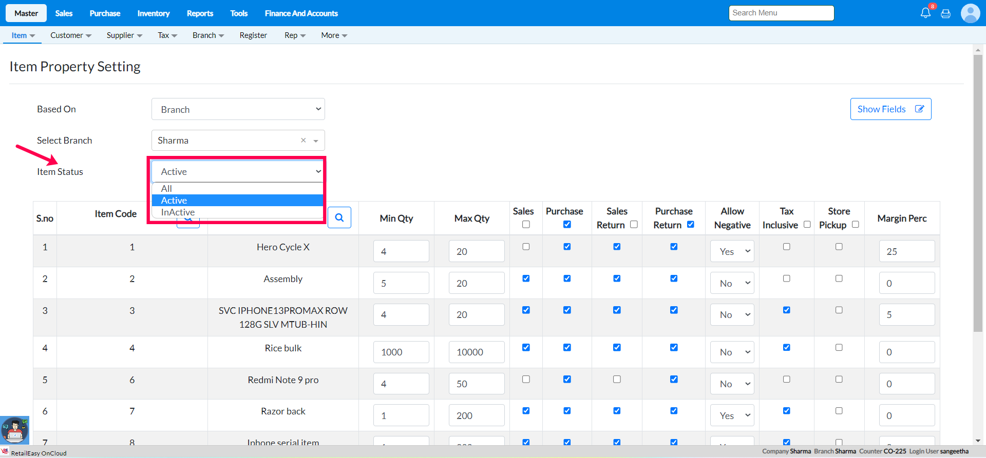986x458 pixels.
Task: Click the edit icon in Show Fields
Action: tap(919, 109)
